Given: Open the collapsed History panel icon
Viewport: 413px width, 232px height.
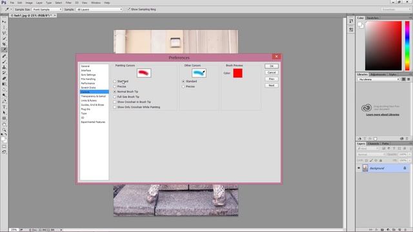Looking at the screenshot, I should tap(351, 21).
